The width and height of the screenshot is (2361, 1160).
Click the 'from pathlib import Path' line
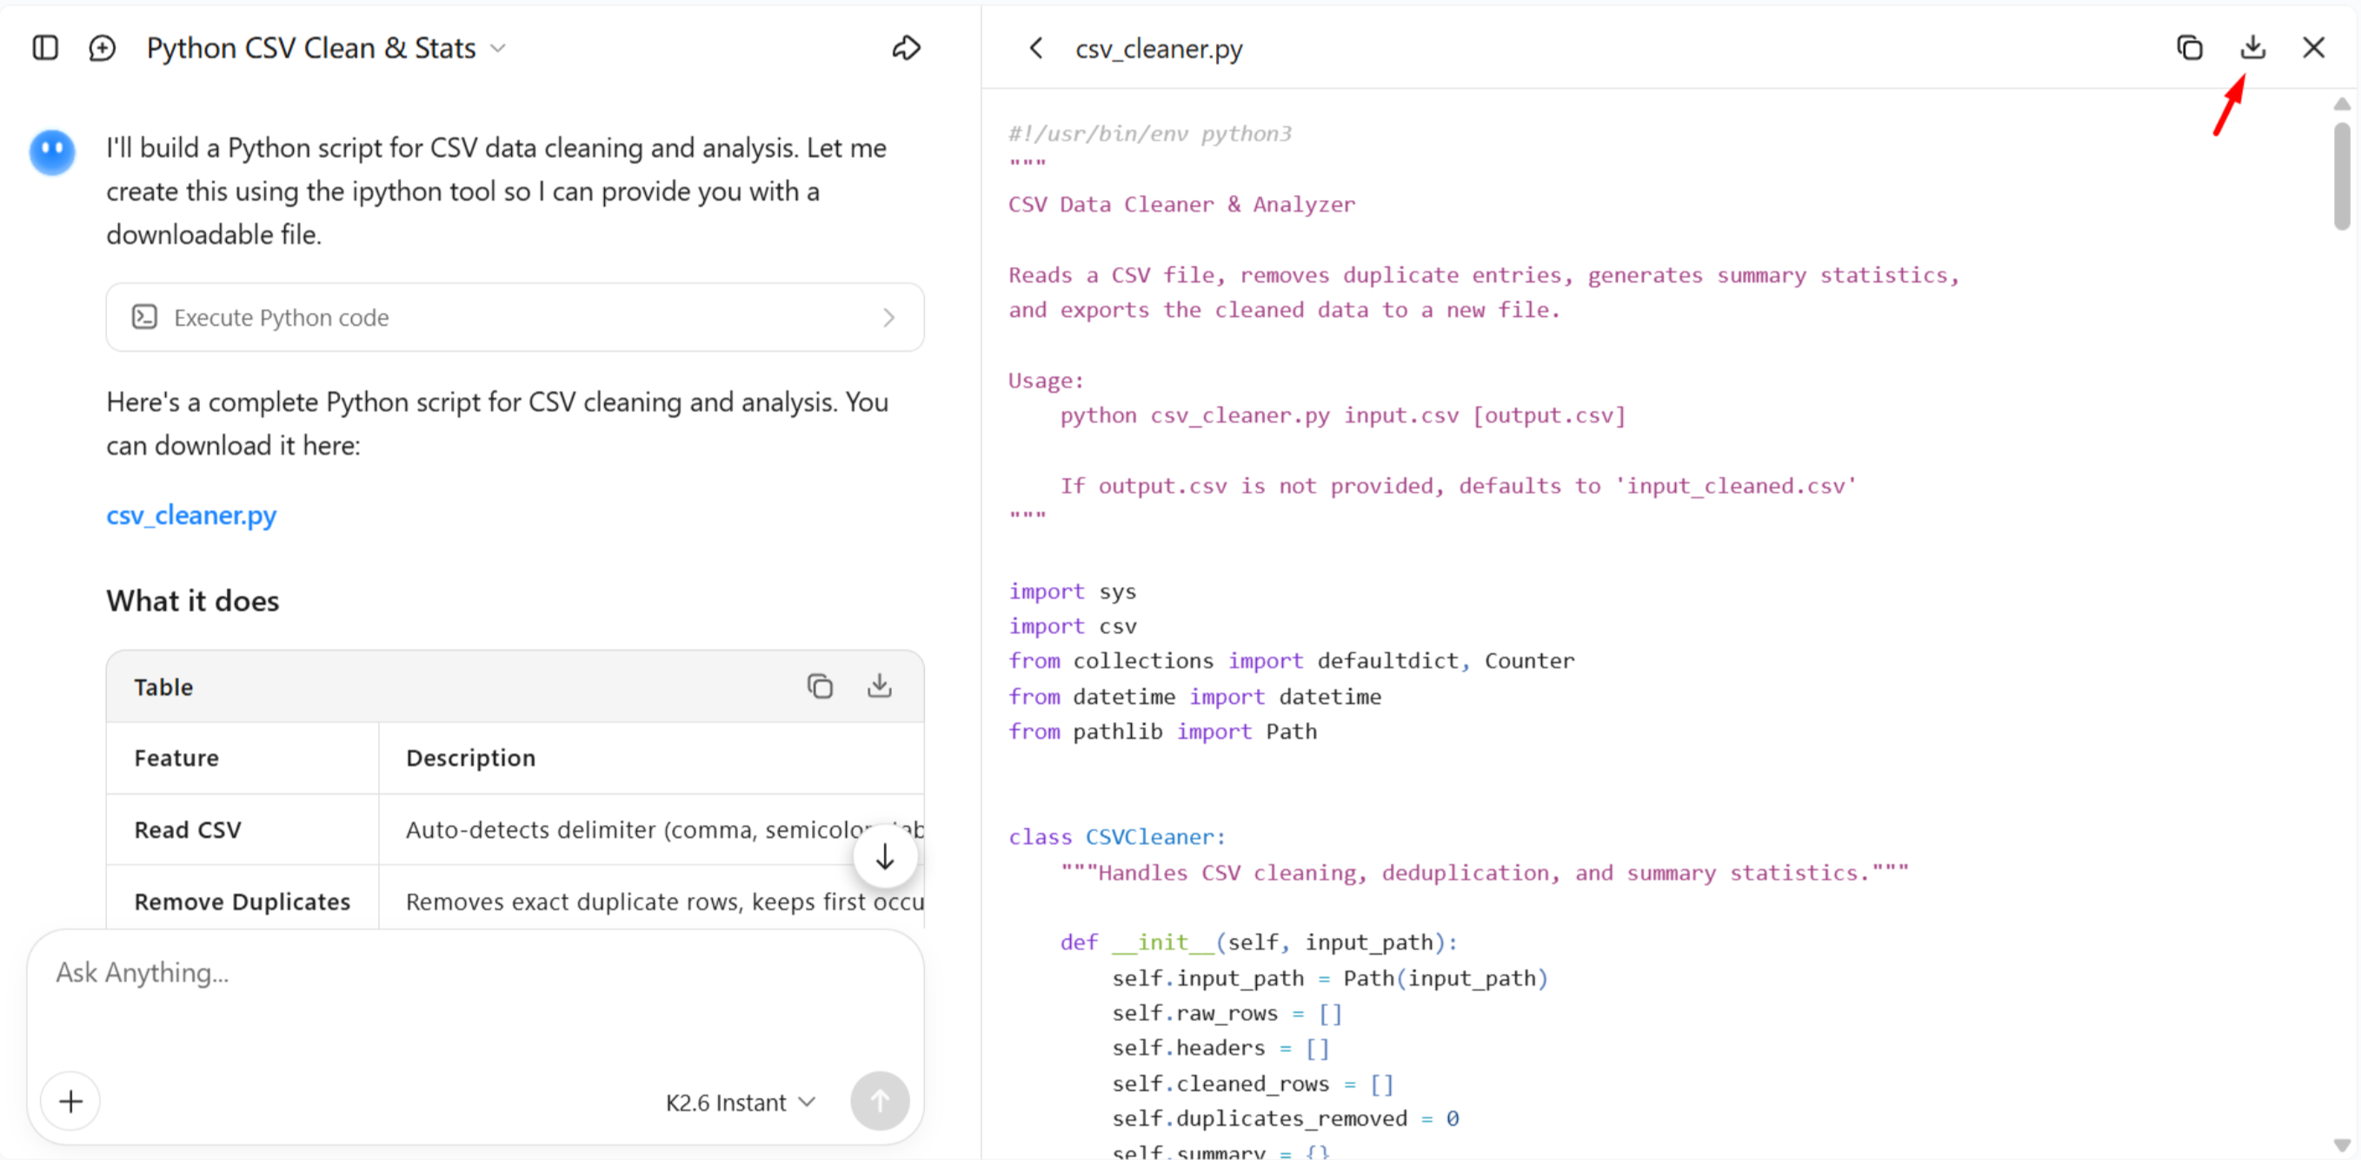click(x=1162, y=732)
